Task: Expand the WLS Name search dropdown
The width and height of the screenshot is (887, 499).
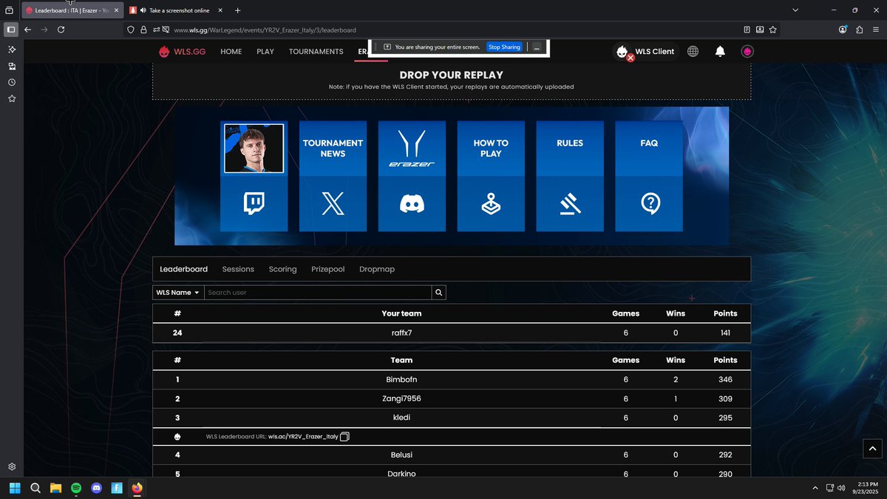Action: [177, 293]
